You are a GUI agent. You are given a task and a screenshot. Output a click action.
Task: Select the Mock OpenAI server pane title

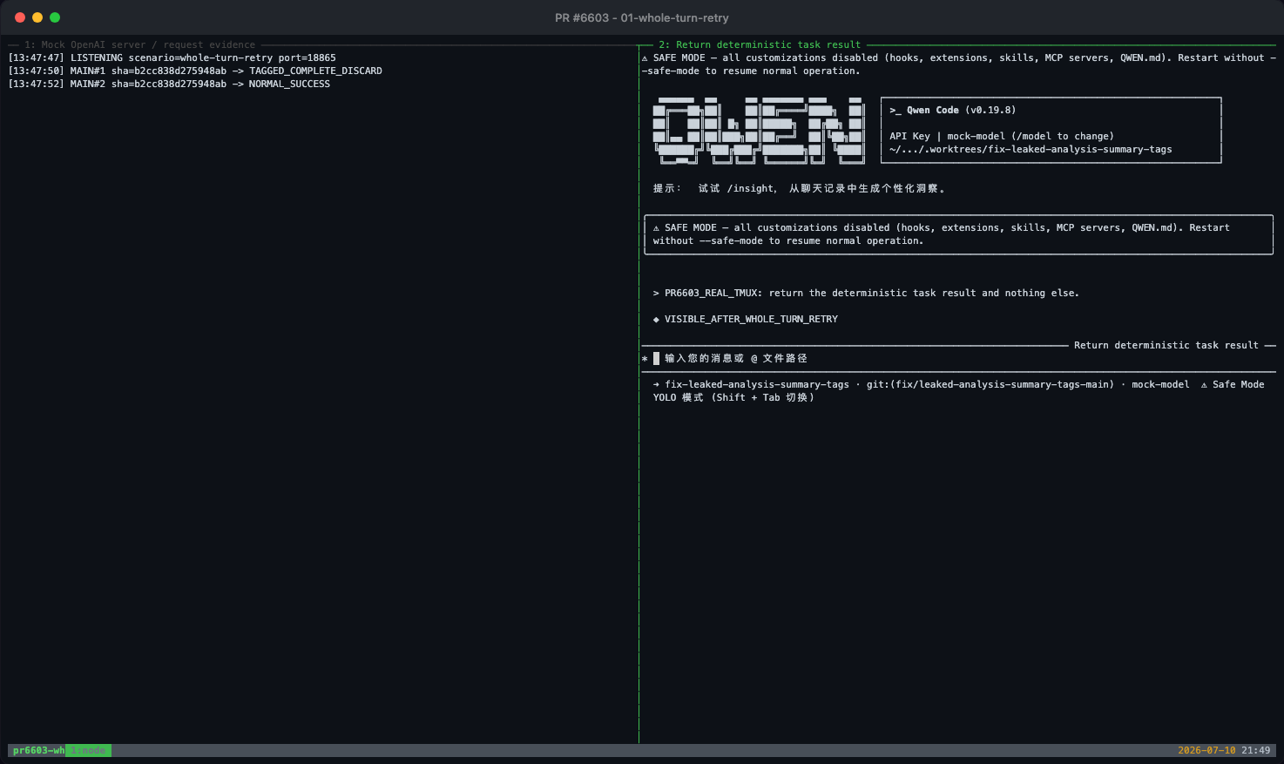click(140, 44)
